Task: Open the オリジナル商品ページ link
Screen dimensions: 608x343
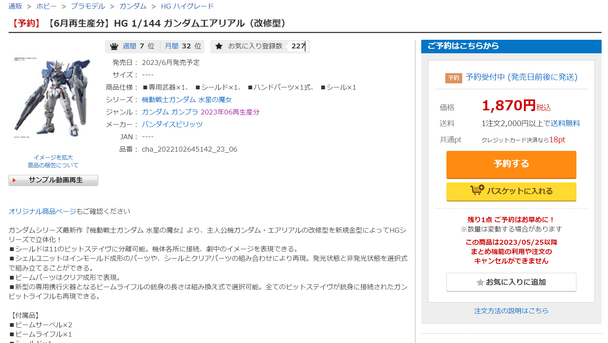Action: [x=42, y=211]
